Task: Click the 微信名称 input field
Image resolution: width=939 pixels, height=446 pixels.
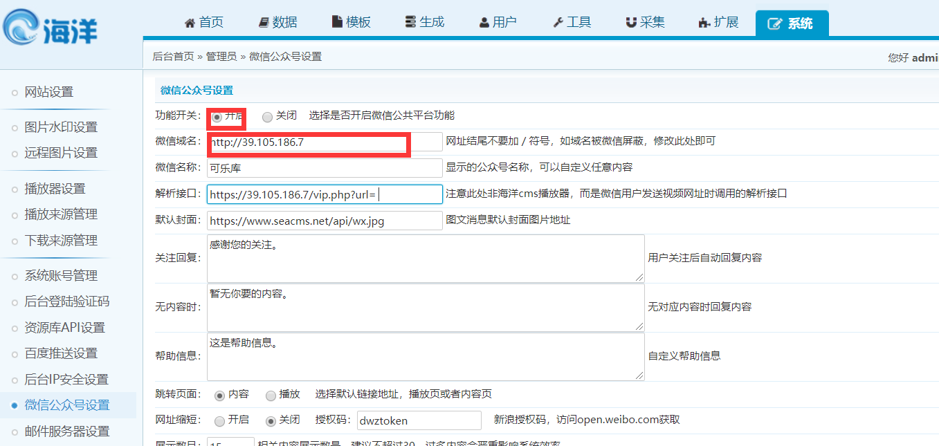Action: [324, 168]
